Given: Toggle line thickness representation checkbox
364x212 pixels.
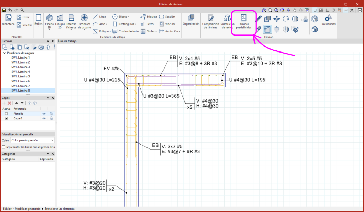Looking at the screenshot, I should point(4,147).
